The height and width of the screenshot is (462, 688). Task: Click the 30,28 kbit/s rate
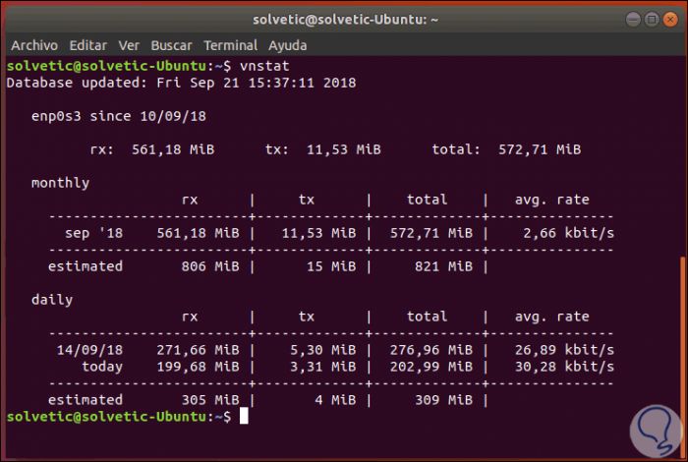(564, 367)
